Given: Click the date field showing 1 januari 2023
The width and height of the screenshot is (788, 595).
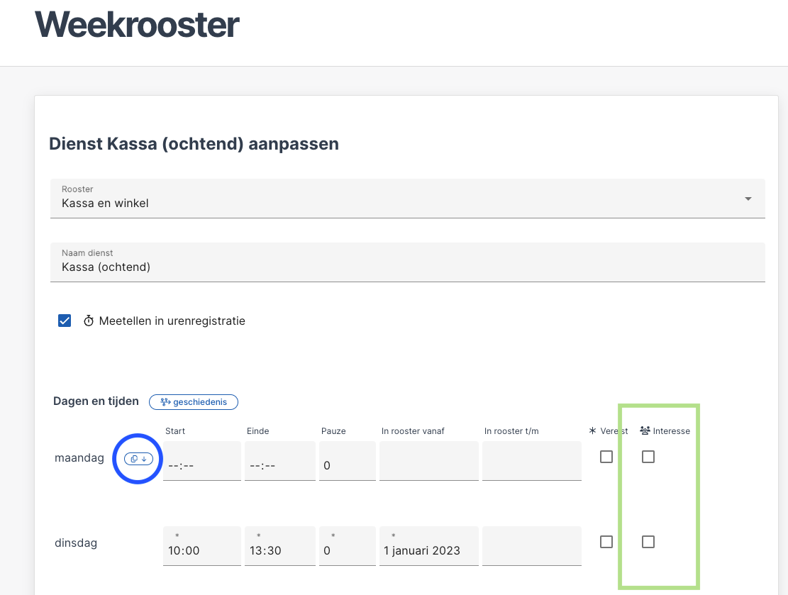Looking at the screenshot, I should point(428,546).
